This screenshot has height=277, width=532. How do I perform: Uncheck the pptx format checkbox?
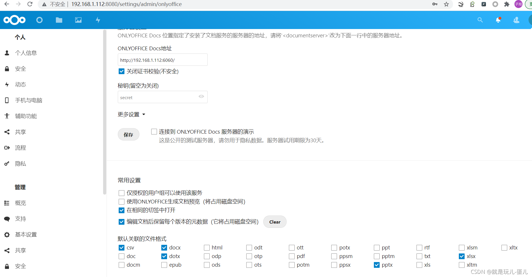point(377,265)
